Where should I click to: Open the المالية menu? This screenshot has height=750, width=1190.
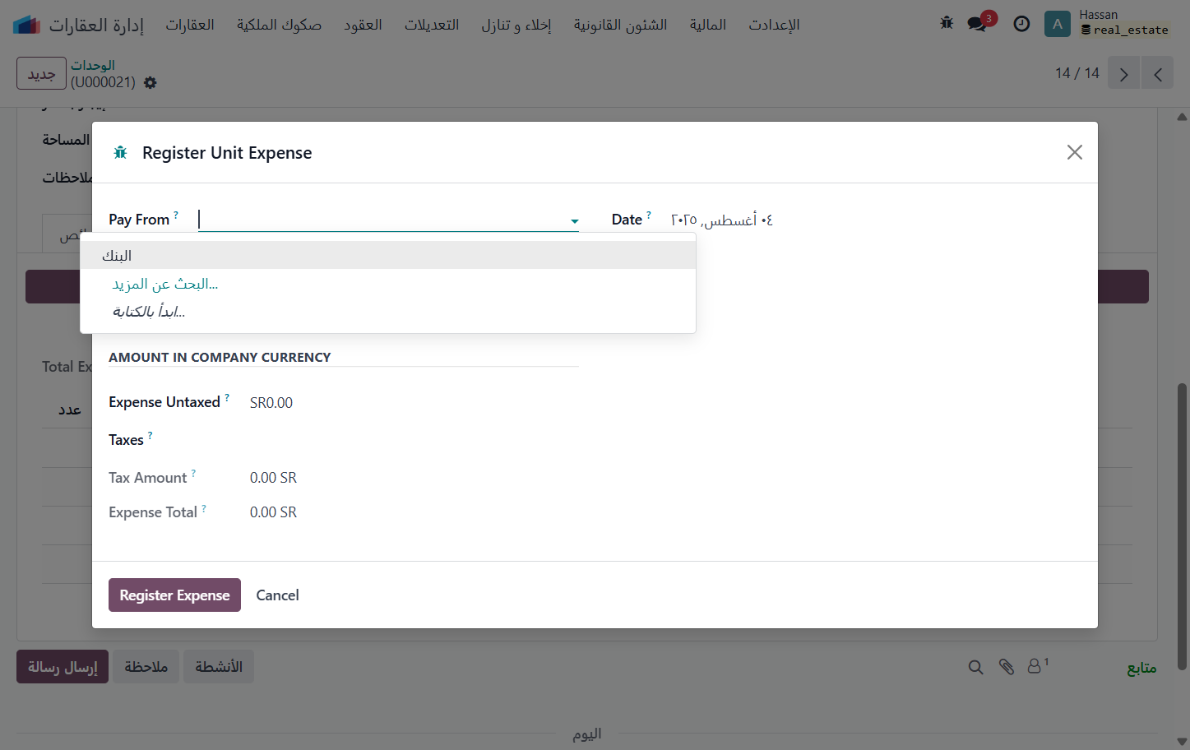(708, 25)
